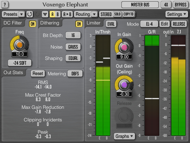Copy A to B with A▸B button
The width and height of the screenshot is (190, 143).
pyautogui.click(x=67, y=14)
